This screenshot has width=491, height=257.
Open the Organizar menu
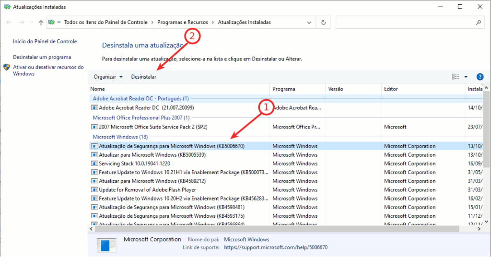108,77
